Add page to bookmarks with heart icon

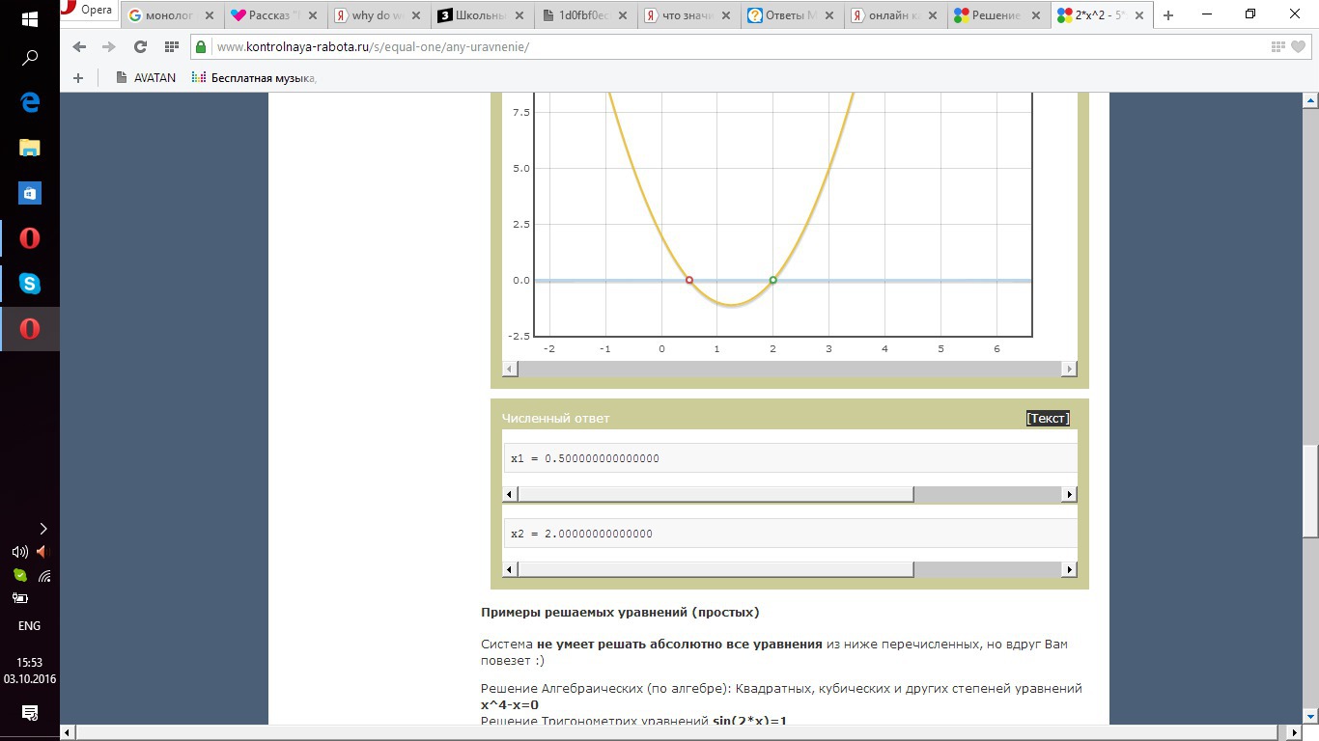pos(1298,46)
